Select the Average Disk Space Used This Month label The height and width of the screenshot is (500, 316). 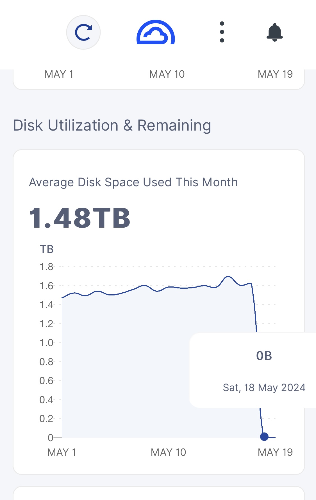tap(133, 182)
